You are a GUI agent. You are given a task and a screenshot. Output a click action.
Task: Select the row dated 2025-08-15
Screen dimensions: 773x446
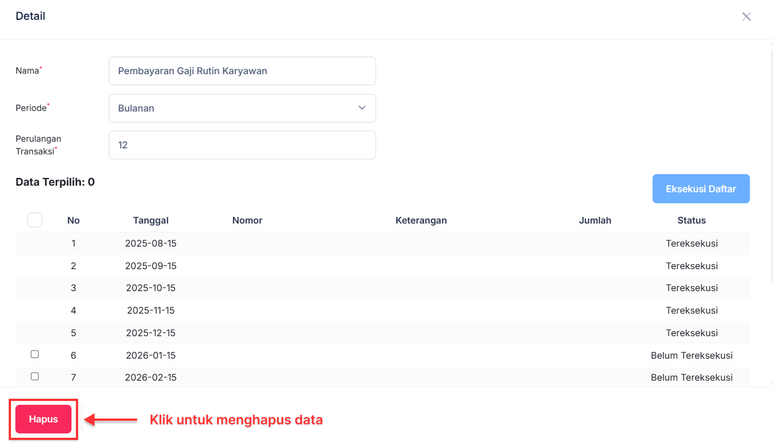tap(151, 243)
